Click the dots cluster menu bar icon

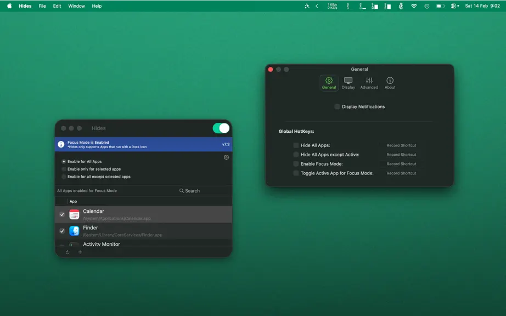click(307, 6)
